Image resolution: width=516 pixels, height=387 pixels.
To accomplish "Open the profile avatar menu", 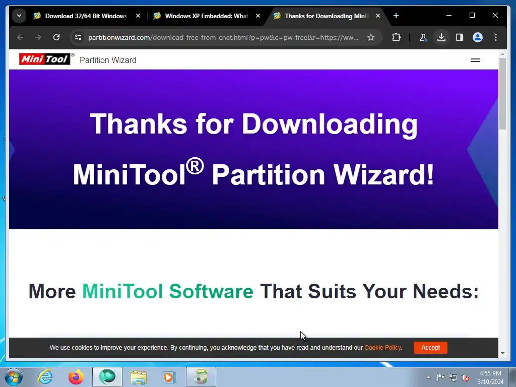I will click(478, 37).
